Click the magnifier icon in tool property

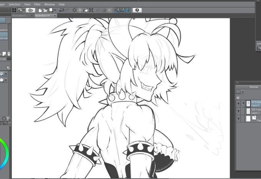(x=8, y=68)
